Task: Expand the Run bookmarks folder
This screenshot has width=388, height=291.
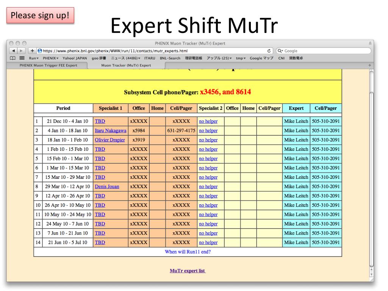Action: pyautogui.click(x=34, y=58)
